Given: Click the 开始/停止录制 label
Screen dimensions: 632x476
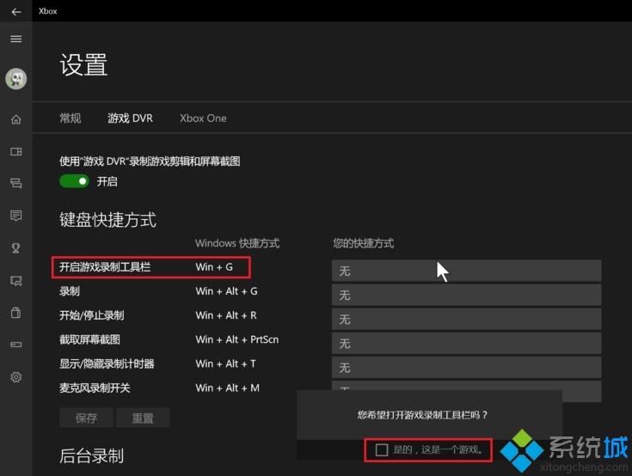Looking at the screenshot, I should [91, 315].
